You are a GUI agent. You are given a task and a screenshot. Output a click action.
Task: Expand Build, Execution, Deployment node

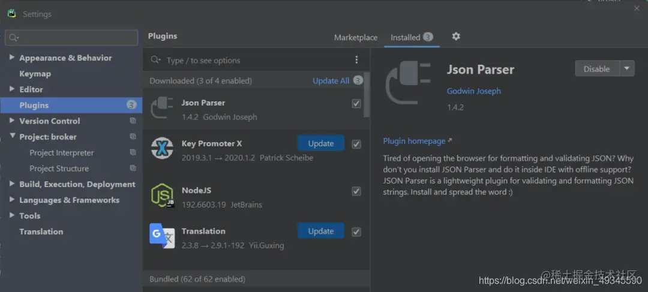[x=11, y=184]
